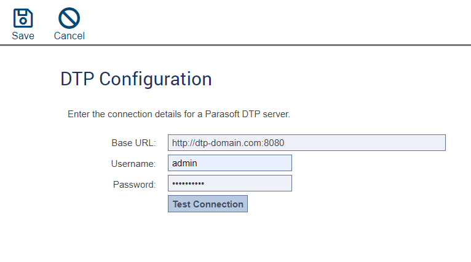
Task: Click the Parasoft DTP server description text
Action: pyautogui.click(x=179, y=114)
